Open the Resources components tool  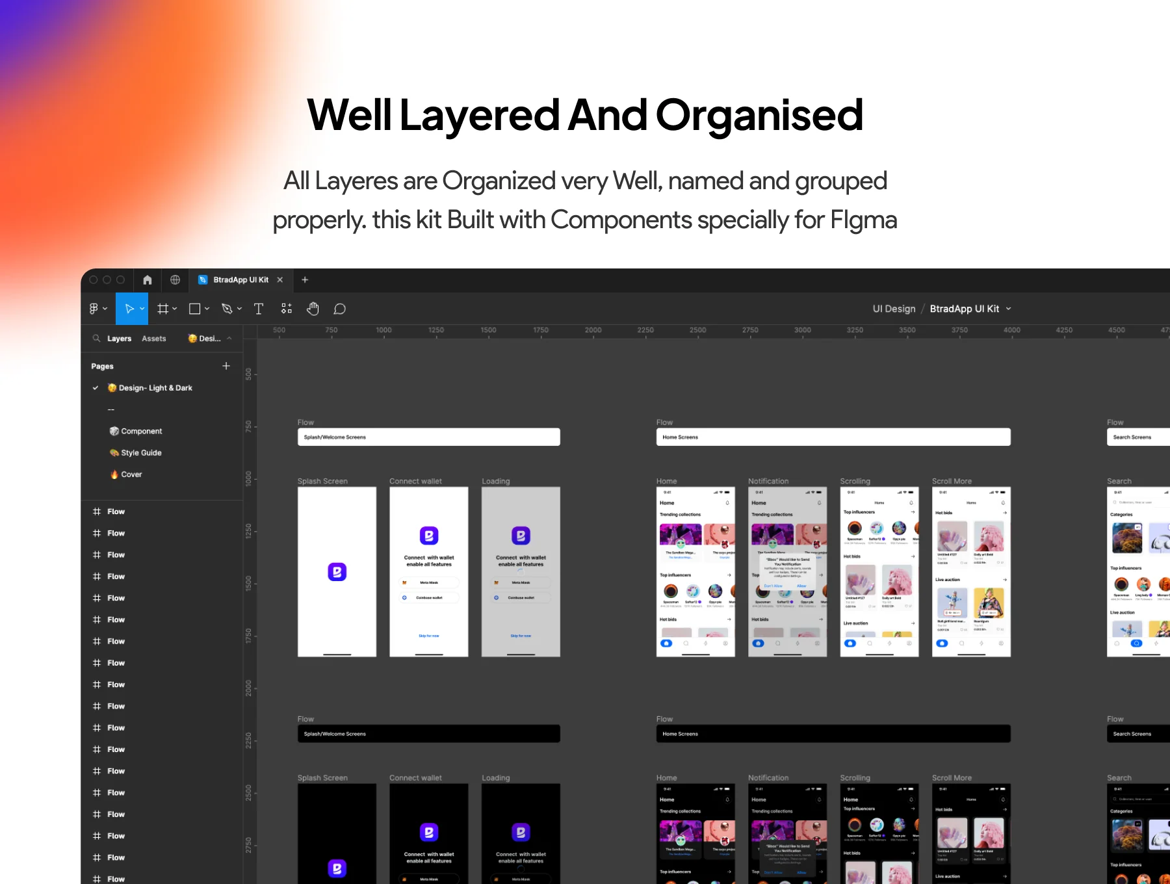[x=287, y=309]
